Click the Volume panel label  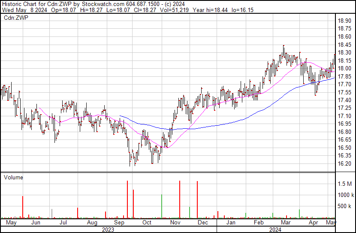click(13, 177)
